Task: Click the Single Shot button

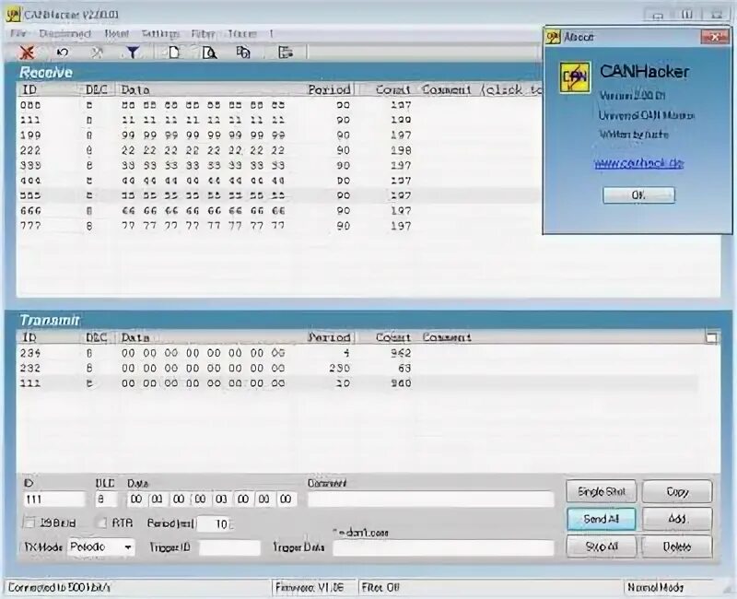Action: (602, 491)
